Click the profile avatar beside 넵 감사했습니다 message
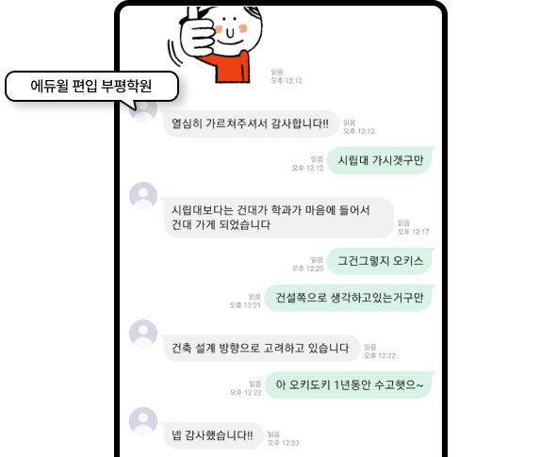557x457 pixels. tap(143, 421)
